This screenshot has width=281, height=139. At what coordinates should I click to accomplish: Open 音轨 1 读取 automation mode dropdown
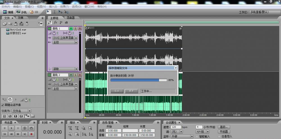pyautogui.click(x=65, y=69)
